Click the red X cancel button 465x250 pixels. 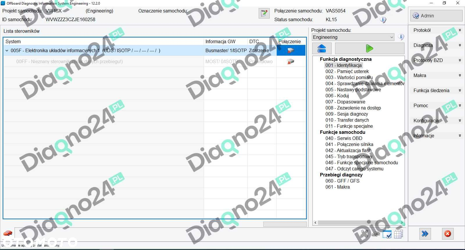click(x=448, y=234)
